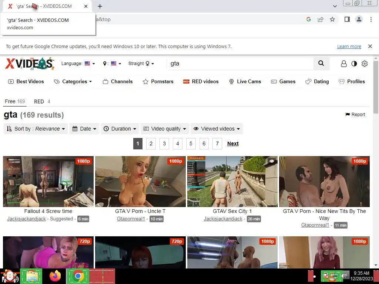Click the Report flag link
379x284 pixels.
pos(355,115)
